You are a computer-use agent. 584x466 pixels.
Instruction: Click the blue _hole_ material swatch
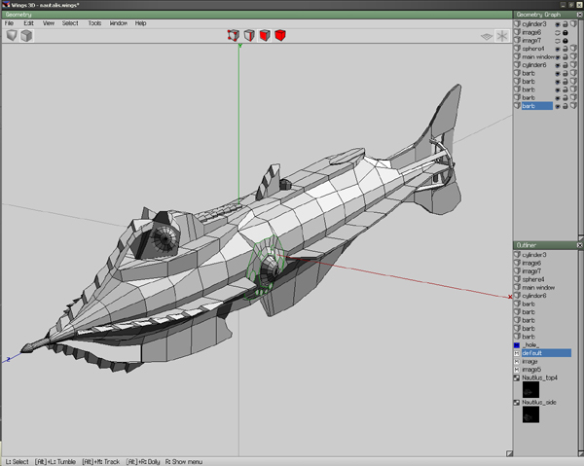tap(517, 345)
